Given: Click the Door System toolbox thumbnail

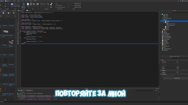Looking at the screenshot, I should point(11,42).
